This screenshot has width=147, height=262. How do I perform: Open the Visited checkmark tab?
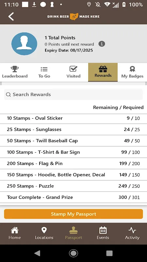click(73, 72)
